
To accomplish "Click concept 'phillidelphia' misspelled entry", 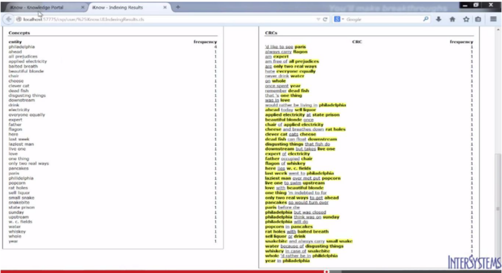I will [x=21, y=178].
